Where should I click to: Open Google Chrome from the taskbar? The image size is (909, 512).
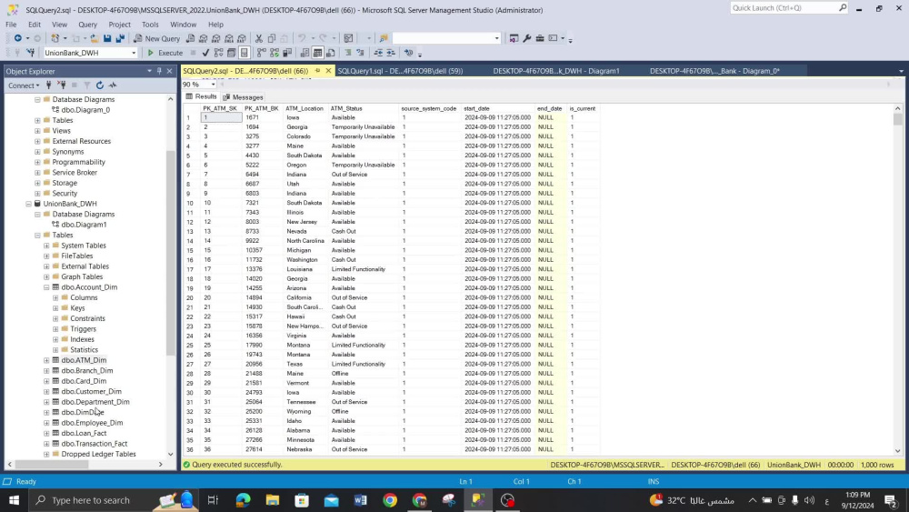pyautogui.click(x=390, y=500)
